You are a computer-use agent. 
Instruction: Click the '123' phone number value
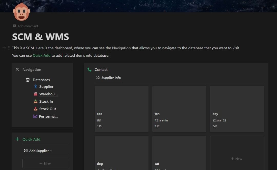(x=99, y=126)
